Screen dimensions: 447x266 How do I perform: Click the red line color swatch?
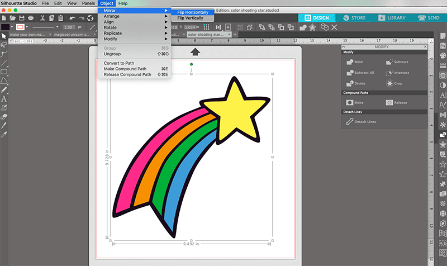[x=20, y=27]
